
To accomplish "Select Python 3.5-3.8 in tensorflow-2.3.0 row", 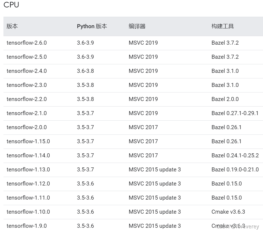I will (x=85, y=85).
